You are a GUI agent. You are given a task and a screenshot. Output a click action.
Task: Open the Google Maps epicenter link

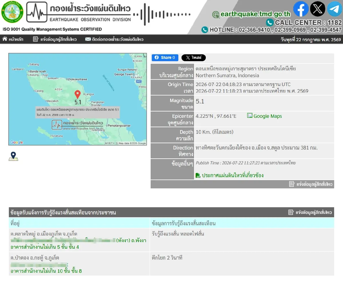click(268, 116)
